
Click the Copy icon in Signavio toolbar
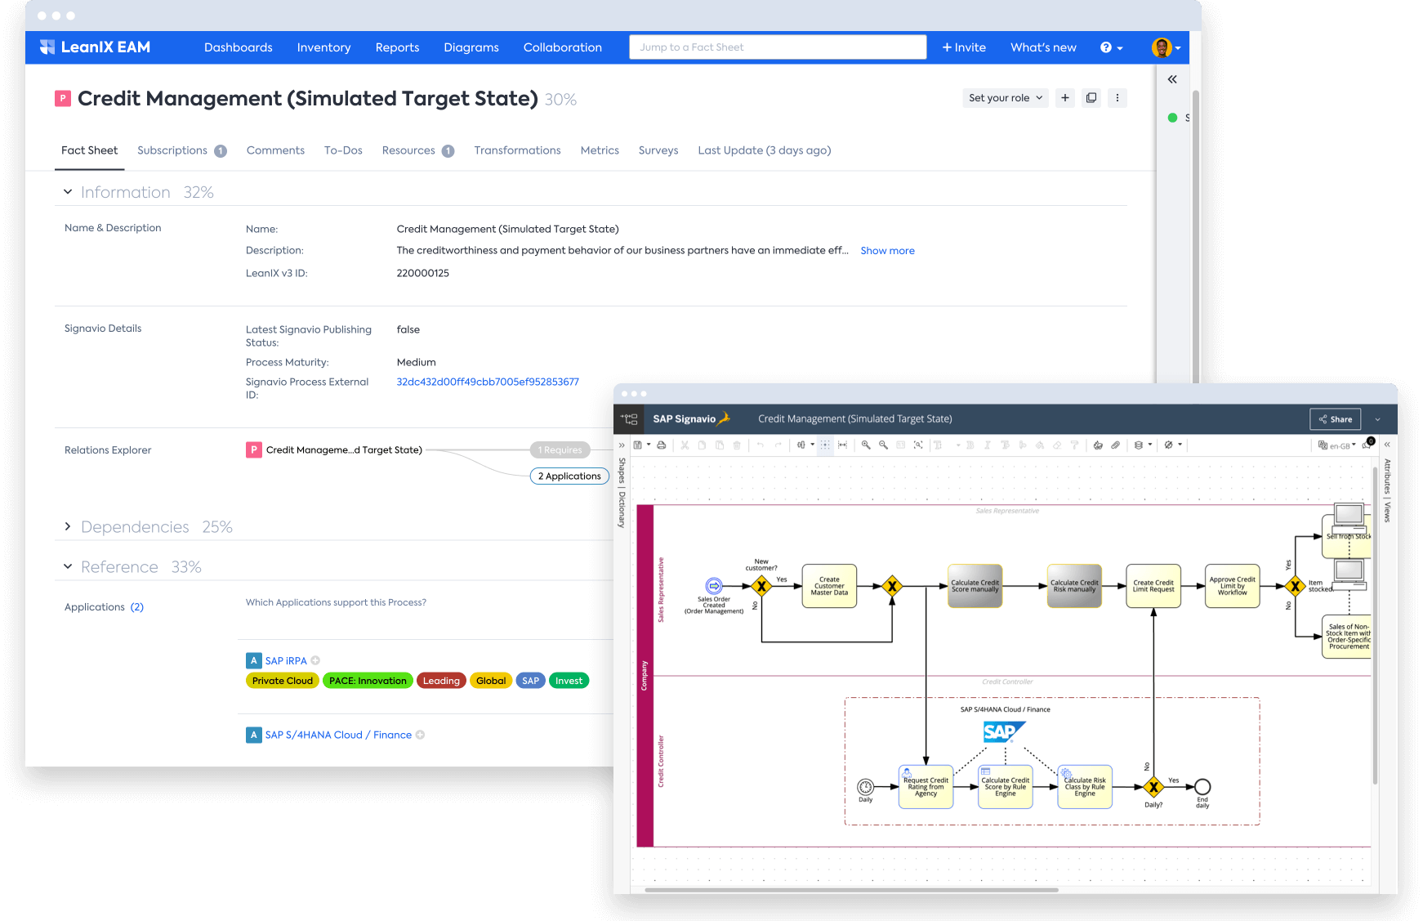[702, 445]
